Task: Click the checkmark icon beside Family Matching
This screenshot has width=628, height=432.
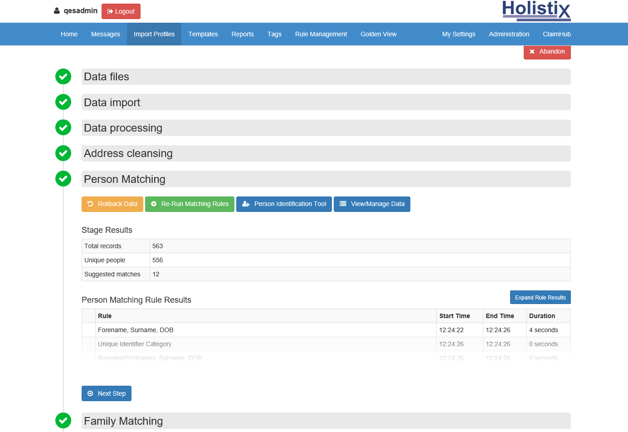Action: point(63,421)
